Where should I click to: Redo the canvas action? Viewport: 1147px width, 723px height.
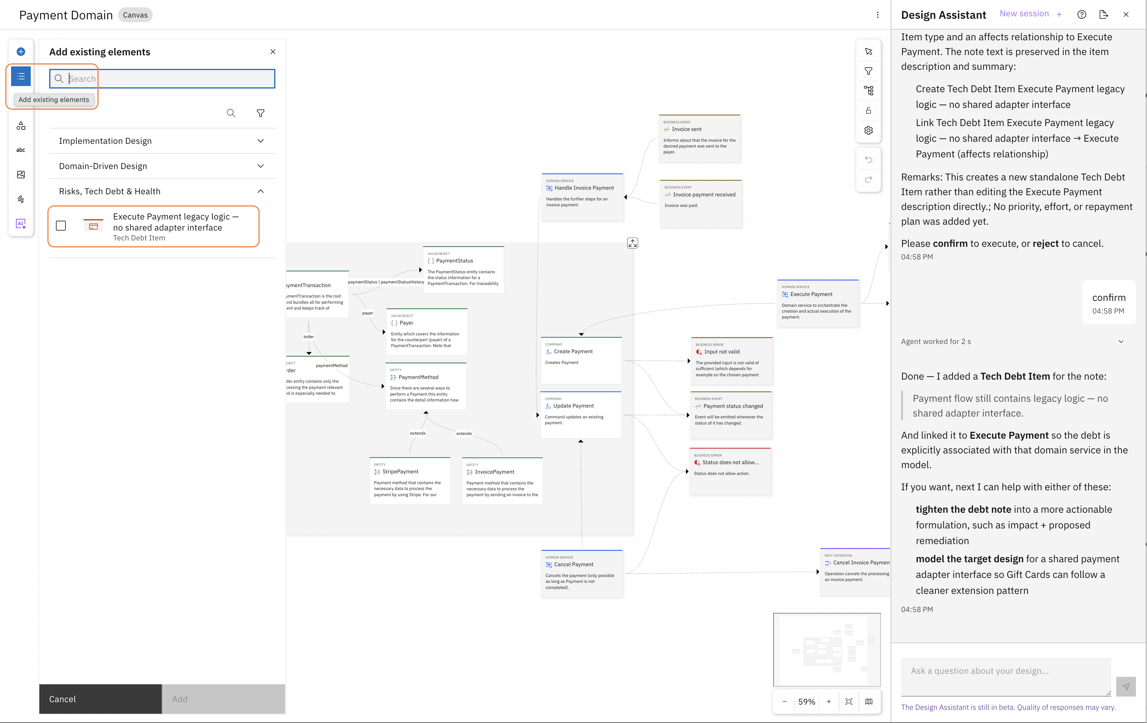(x=868, y=180)
